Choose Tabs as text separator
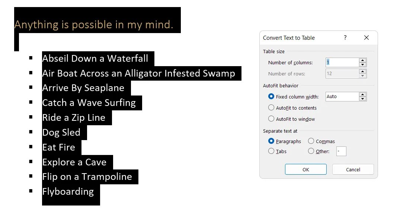 (x=271, y=151)
